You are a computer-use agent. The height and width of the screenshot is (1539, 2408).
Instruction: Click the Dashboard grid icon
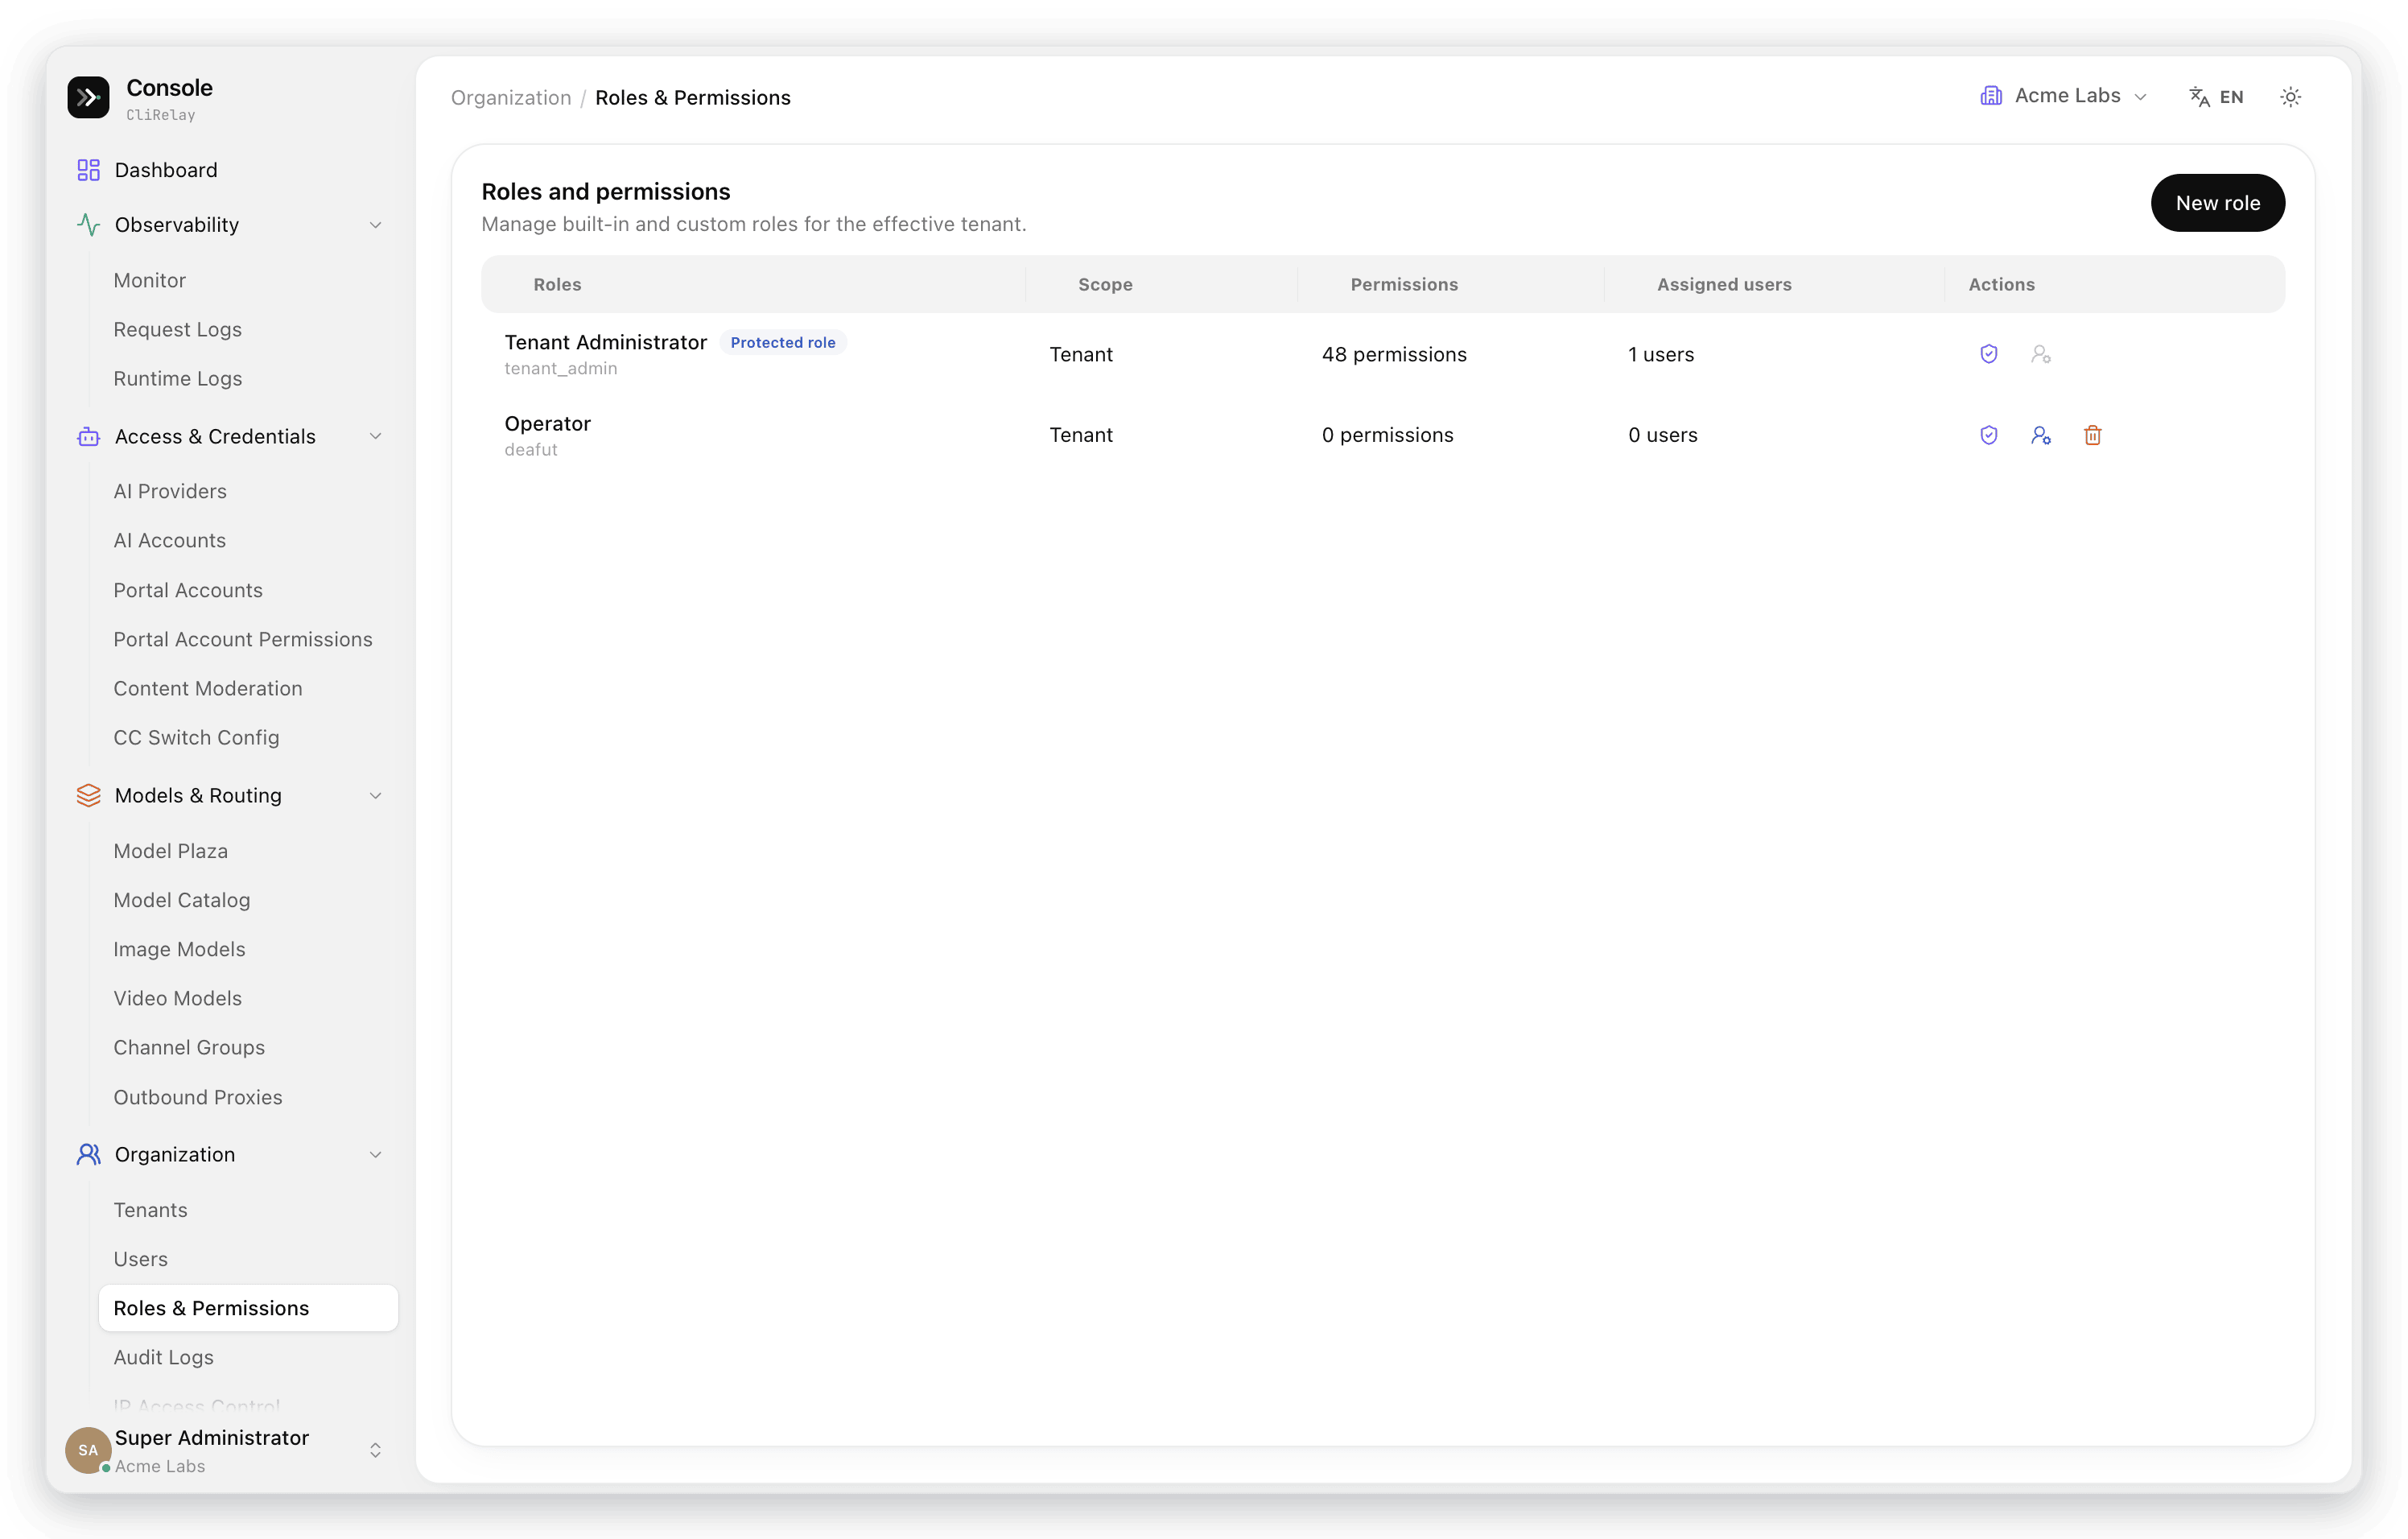(88, 170)
